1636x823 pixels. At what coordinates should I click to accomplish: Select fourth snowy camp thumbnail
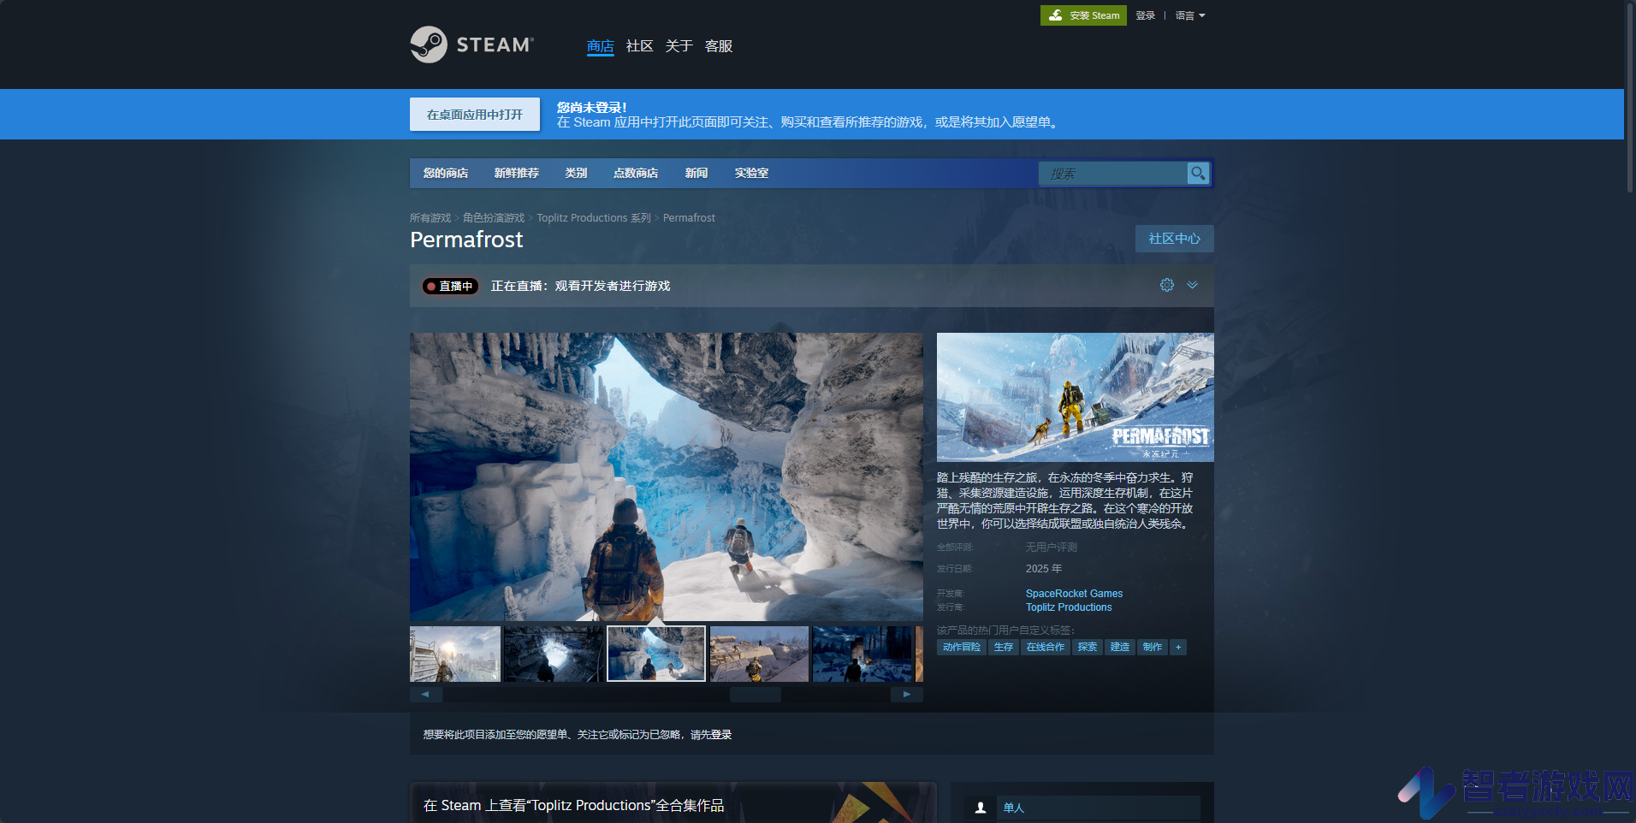pos(759,654)
